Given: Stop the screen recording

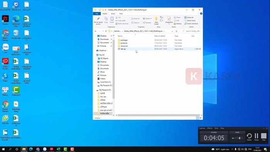Looking at the screenshot, I should 263,137.
